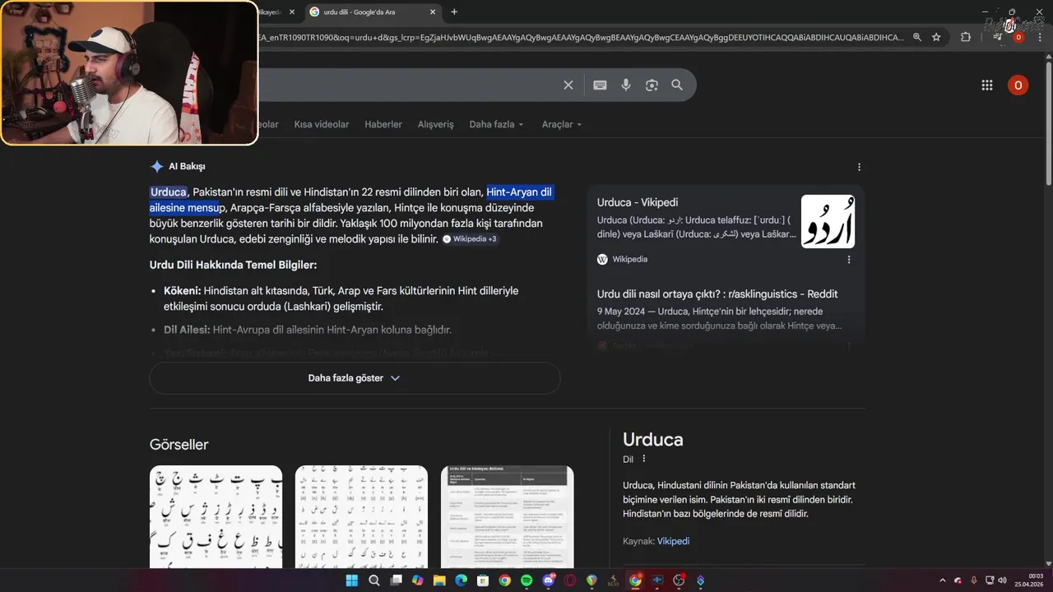Image resolution: width=1053 pixels, height=592 pixels.
Task: Open the second Urdu alphabet chart image
Action: click(361, 516)
